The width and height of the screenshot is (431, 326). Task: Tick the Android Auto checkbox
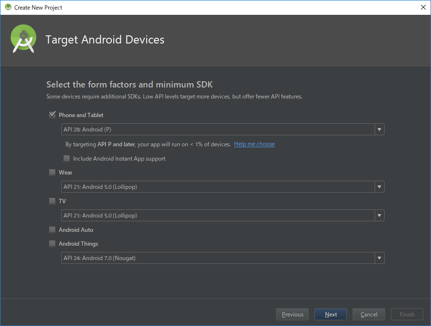point(52,229)
